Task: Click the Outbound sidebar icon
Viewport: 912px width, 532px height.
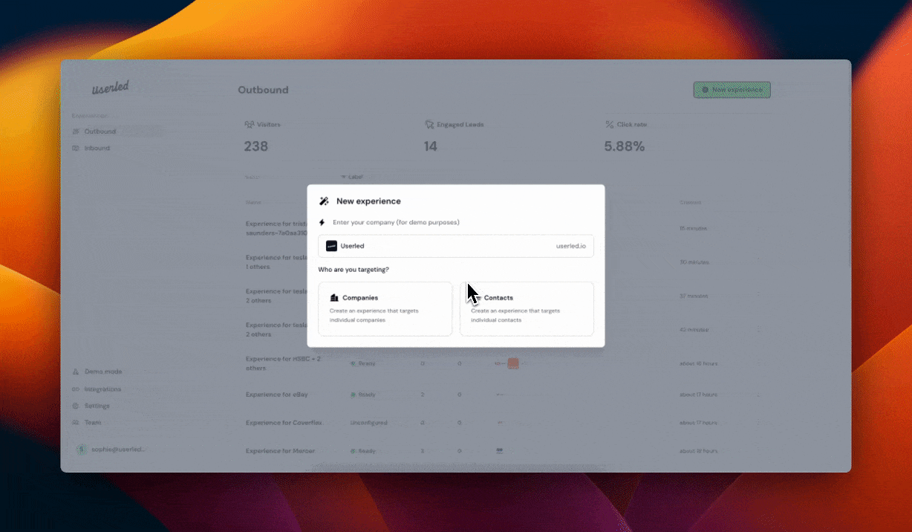Action: tap(76, 132)
